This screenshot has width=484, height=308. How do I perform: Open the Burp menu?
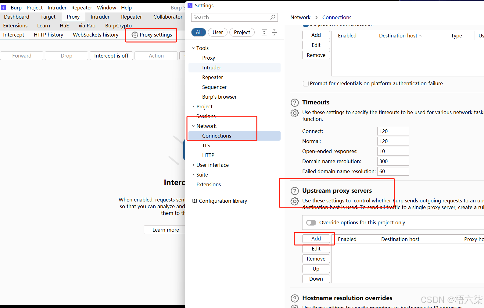(16, 8)
